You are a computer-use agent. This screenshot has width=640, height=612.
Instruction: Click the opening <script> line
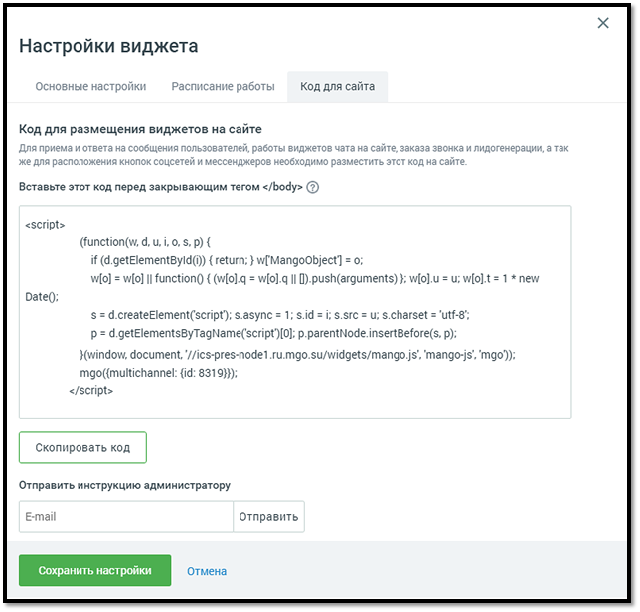point(45,225)
